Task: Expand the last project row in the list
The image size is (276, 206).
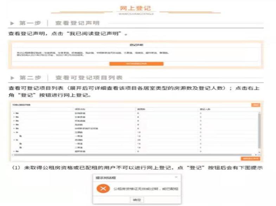Action: 14,151
